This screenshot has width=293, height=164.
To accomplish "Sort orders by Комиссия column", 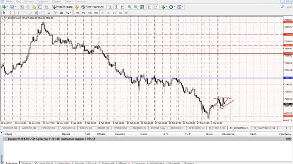I will pyautogui.click(x=228, y=134).
